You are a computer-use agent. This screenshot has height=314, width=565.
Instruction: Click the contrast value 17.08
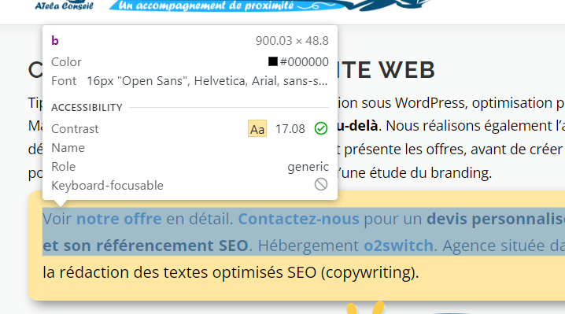pos(290,129)
